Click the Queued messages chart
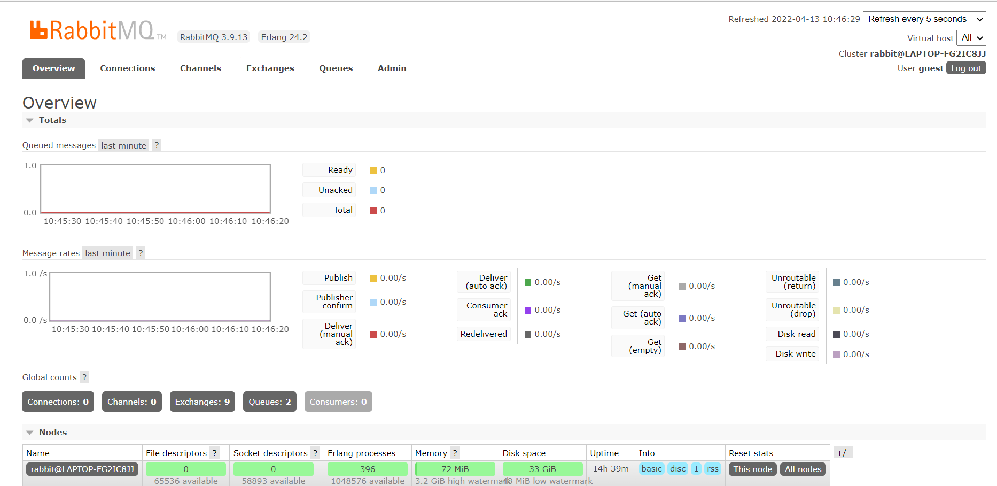Screen dimensions: 997x486 [155, 189]
